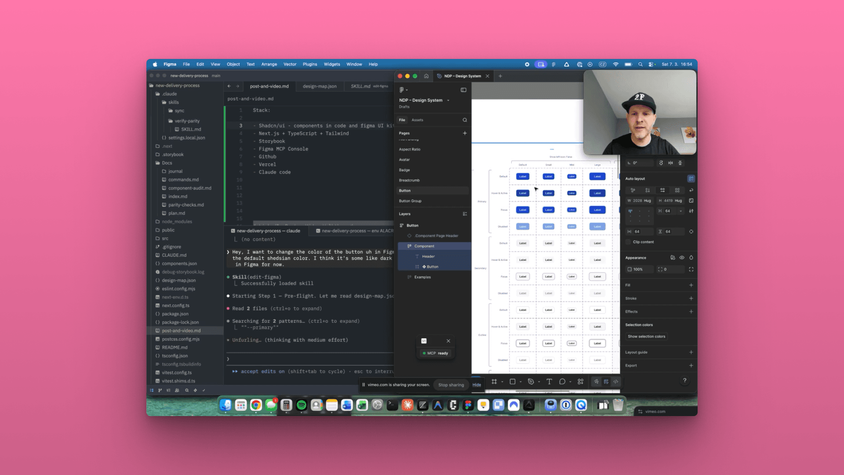Image resolution: width=844 pixels, height=475 pixels.
Task: Select the Frame tool in Figma toolbar
Action: point(494,382)
